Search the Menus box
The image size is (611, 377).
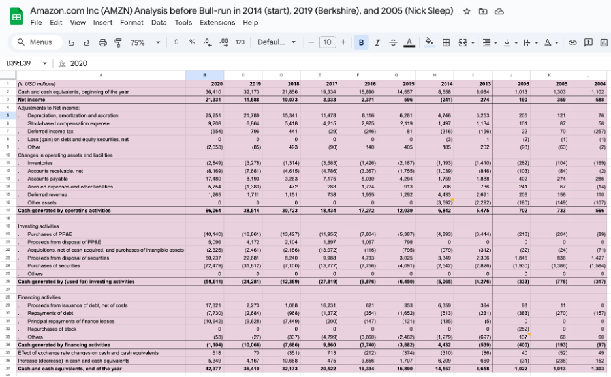(37, 42)
